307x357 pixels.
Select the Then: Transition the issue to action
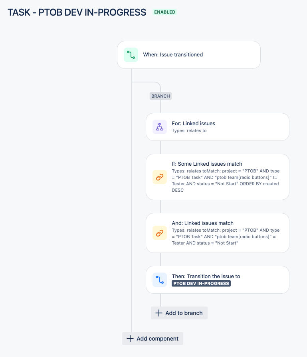click(218, 280)
